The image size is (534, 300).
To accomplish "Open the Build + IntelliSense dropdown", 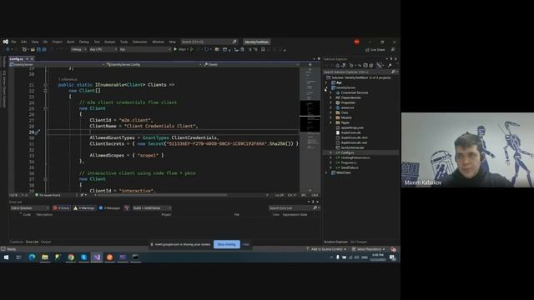I will point(152,207).
